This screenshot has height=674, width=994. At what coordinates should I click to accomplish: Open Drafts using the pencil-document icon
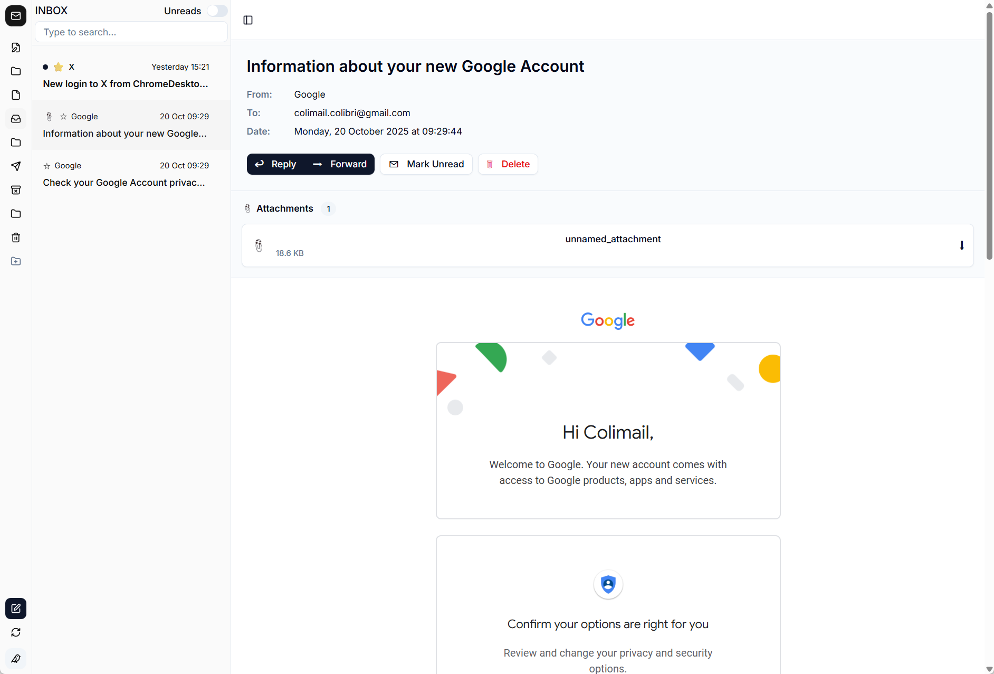16,48
